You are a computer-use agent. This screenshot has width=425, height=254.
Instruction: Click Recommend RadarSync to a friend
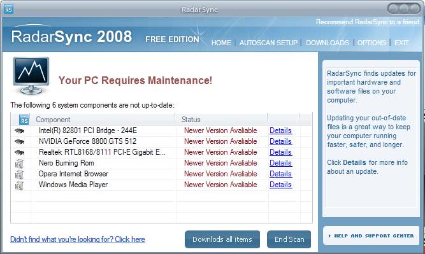click(367, 22)
